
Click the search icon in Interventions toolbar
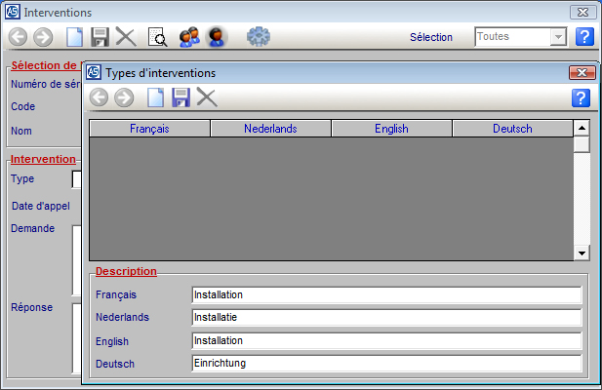(157, 37)
